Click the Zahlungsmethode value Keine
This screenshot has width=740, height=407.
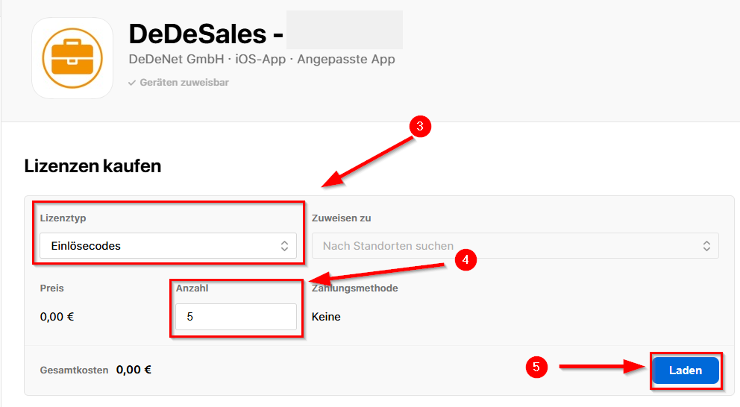[326, 317]
